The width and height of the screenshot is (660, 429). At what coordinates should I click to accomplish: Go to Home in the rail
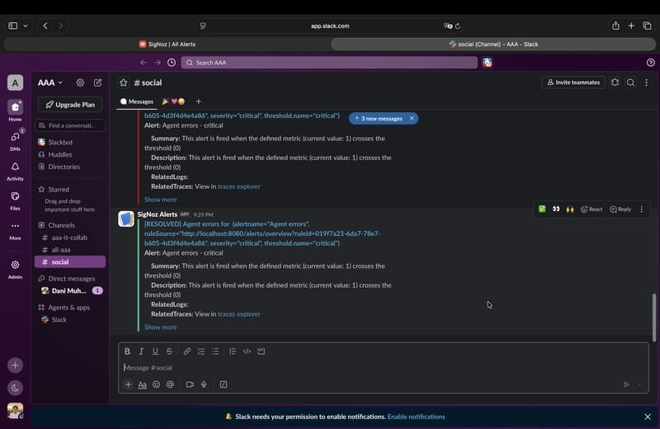click(15, 111)
